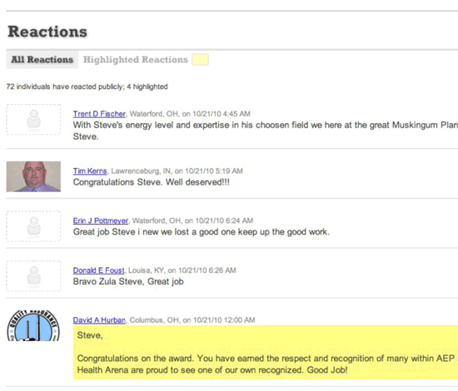Click the 'Great job Steve i new we lost' comment

pos(202,232)
